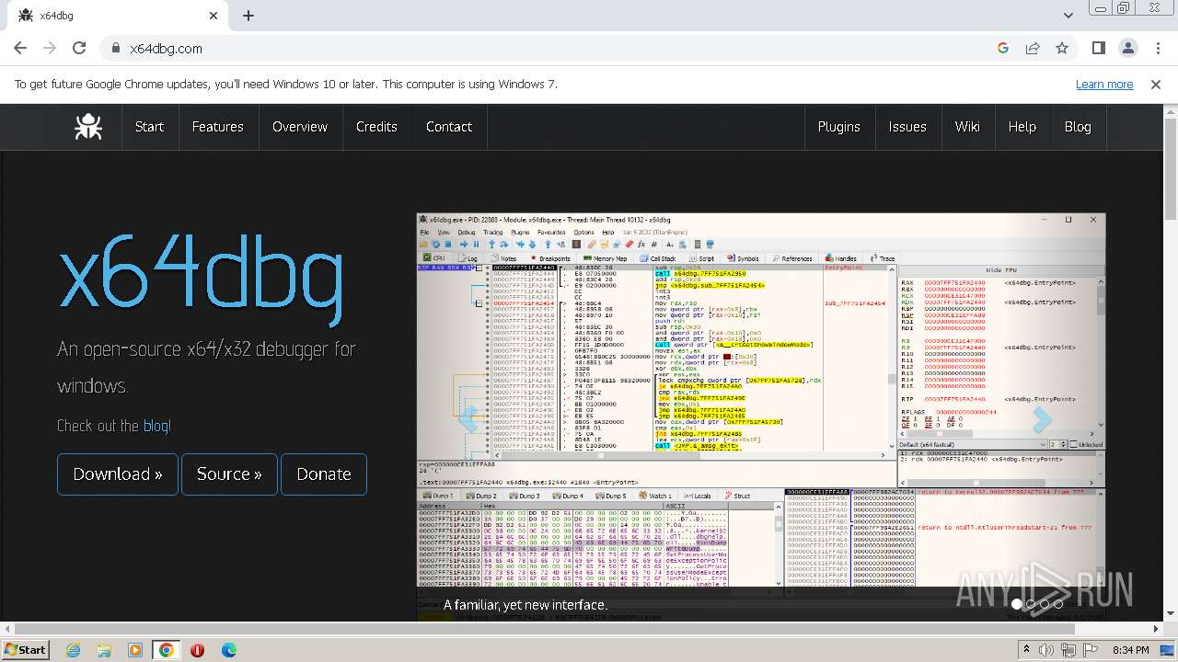This screenshot has height=662, width=1178.
Task: Open the red Opera icon in the taskbar
Action: coord(197,650)
